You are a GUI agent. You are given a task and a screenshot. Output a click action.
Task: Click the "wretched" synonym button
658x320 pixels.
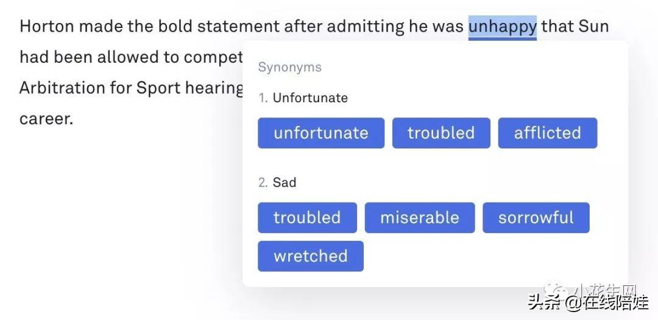[x=311, y=256]
